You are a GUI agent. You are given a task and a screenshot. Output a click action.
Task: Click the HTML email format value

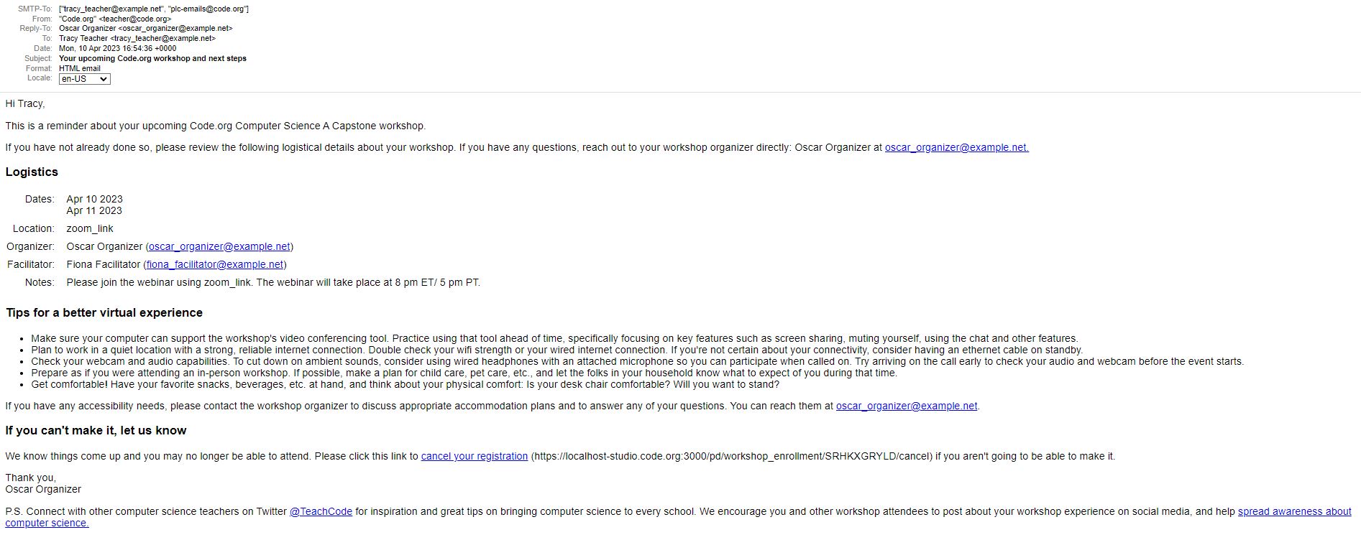click(x=80, y=68)
